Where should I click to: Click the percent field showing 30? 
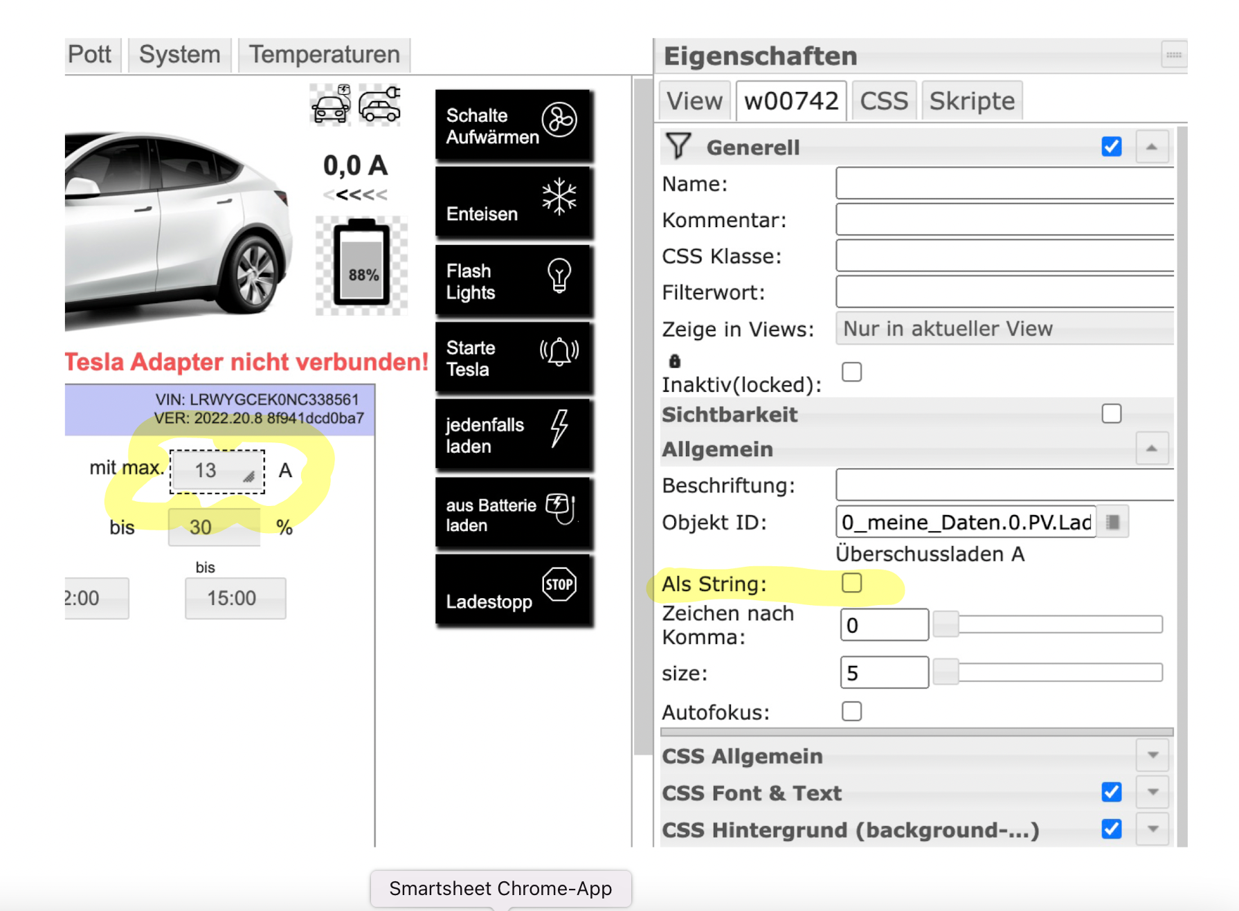point(214,527)
